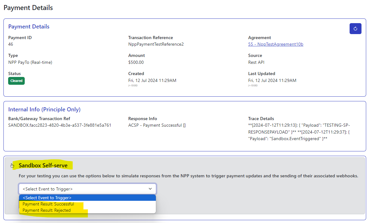Click the Internal Info (Principle Only) heading
The width and height of the screenshot is (369, 223).
(x=44, y=109)
